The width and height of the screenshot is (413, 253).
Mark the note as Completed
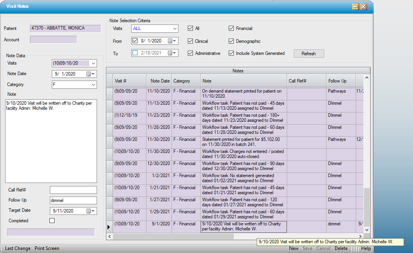[52, 221]
